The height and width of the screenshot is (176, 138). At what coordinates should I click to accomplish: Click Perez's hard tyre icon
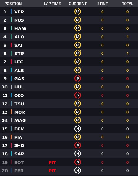[x=78, y=170]
